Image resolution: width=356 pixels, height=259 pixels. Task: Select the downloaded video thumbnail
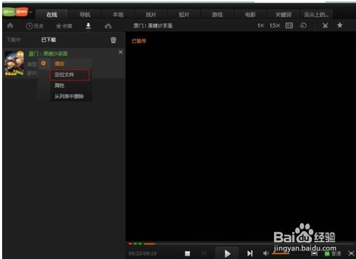(14, 63)
